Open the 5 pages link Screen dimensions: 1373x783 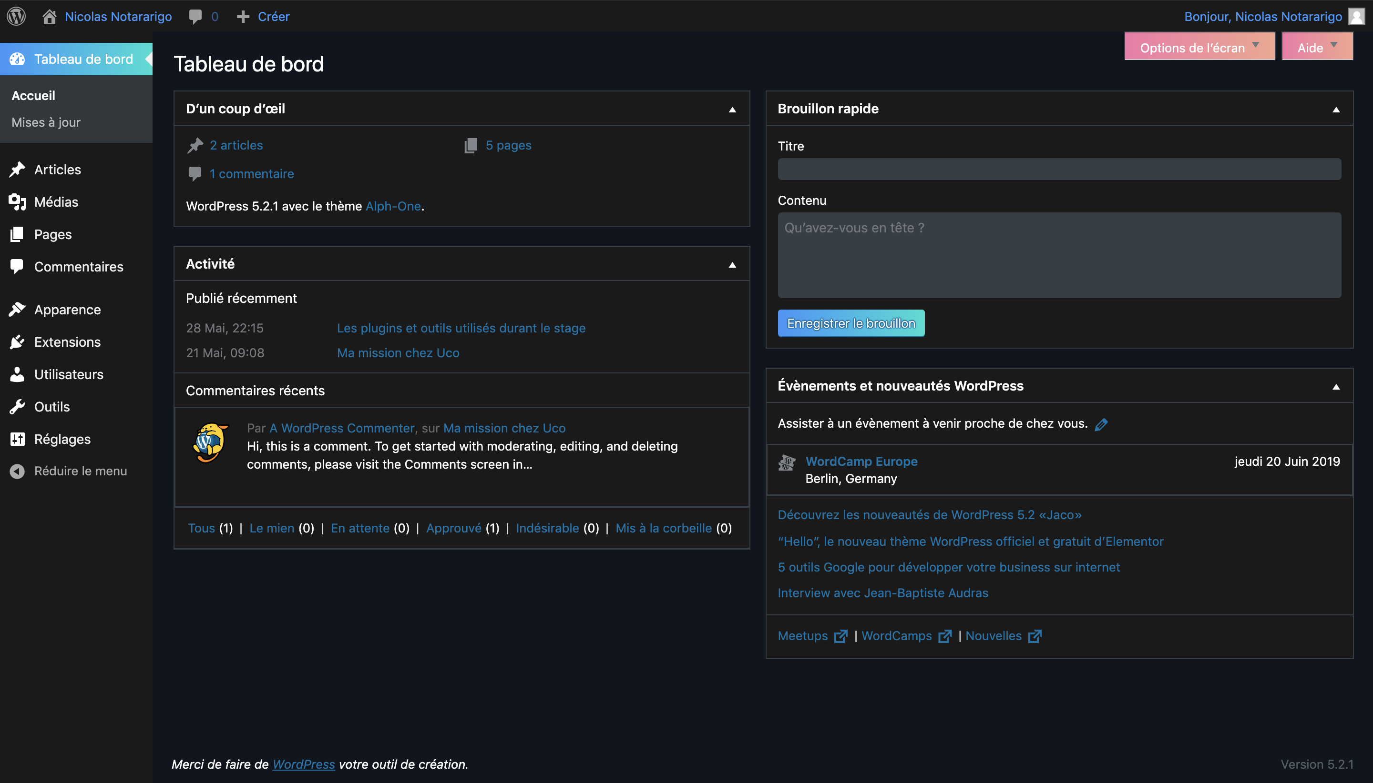(x=509, y=145)
